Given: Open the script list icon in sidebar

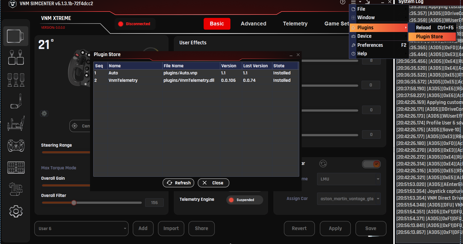Looking at the screenshot, I should tap(16, 189).
